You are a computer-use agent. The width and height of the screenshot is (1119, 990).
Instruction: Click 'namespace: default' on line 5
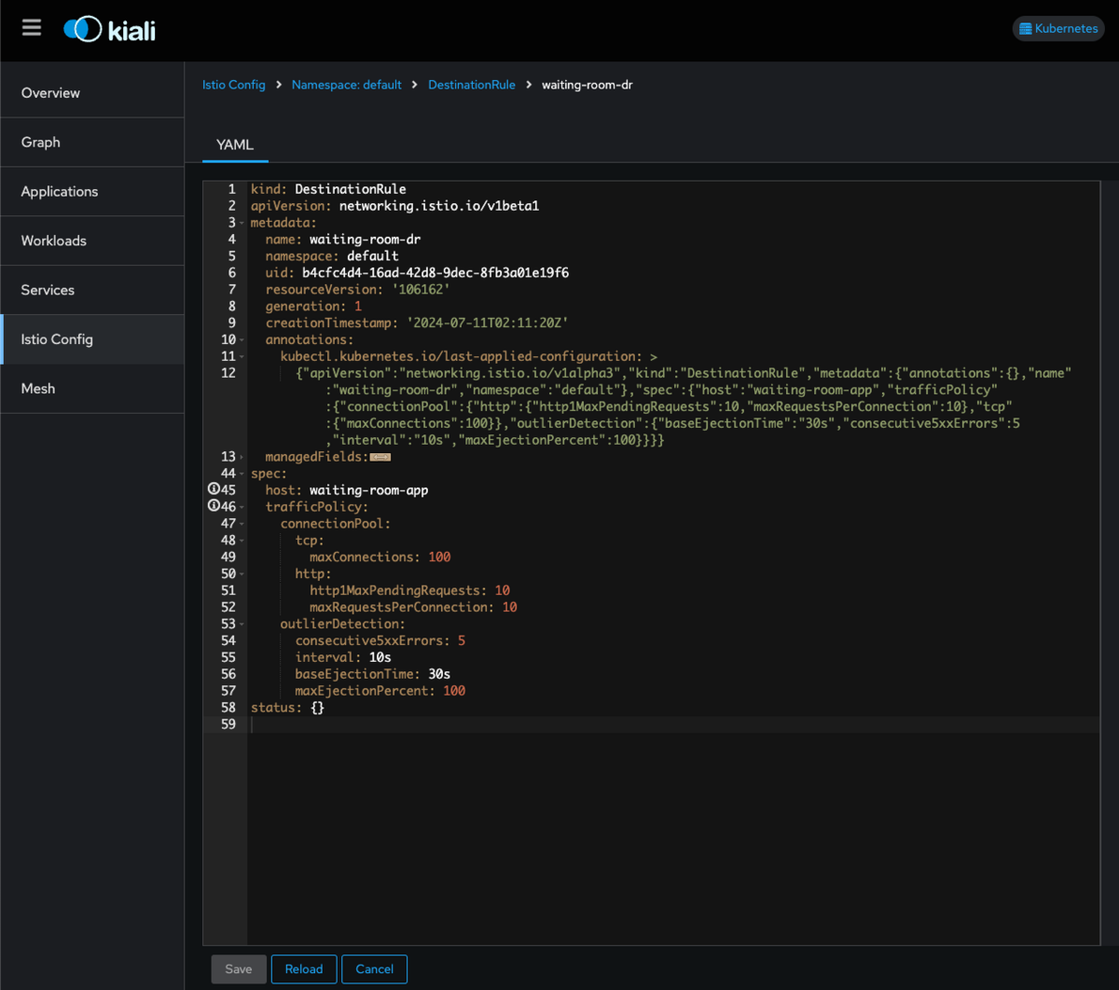point(332,256)
